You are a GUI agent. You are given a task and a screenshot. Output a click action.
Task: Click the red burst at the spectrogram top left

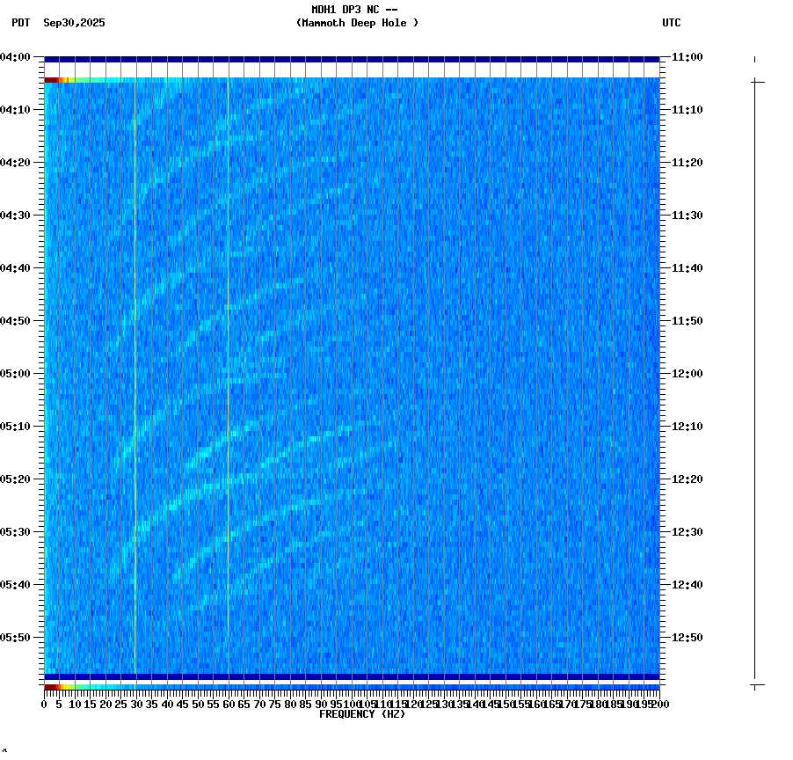[53, 79]
